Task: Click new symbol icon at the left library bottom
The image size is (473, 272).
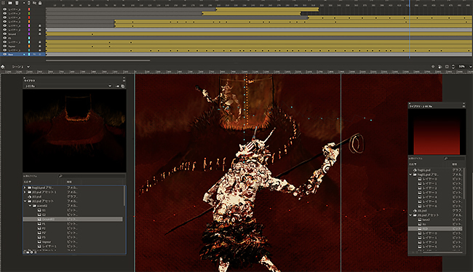Action: point(25,252)
